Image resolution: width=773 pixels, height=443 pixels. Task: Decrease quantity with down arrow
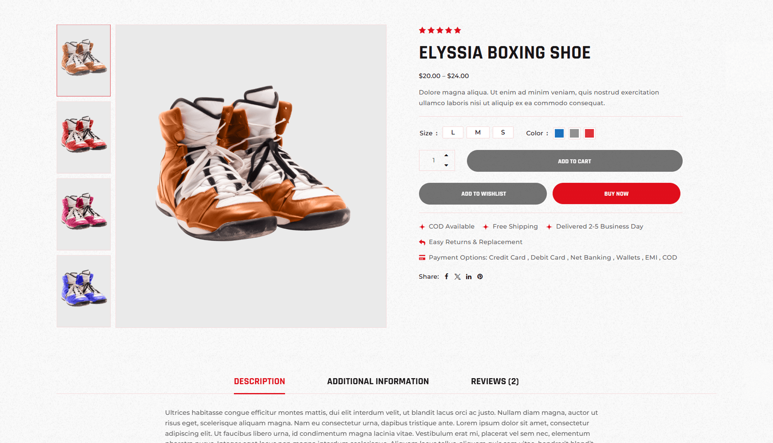[x=446, y=165]
